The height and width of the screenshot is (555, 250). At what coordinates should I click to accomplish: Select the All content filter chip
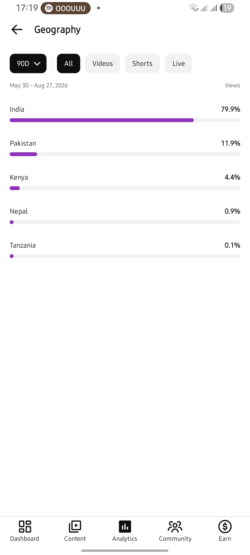click(68, 63)
